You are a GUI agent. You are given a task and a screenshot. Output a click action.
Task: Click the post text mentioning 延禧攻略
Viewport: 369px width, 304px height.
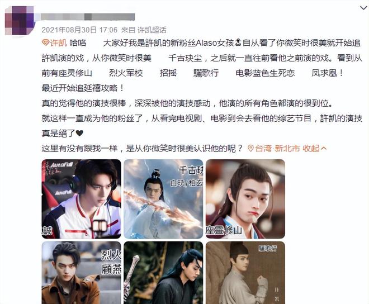[x=83, y=88]
